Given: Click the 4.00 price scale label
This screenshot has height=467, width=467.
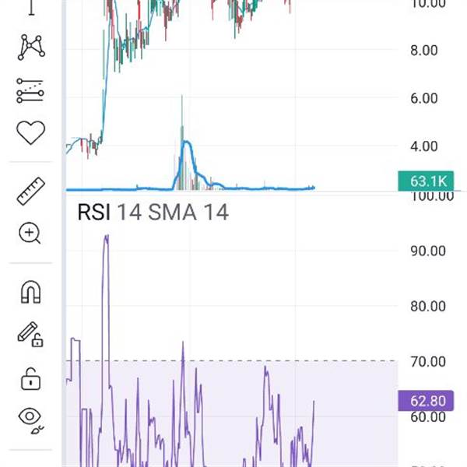Looking at the screenshot, I should tap(424, 146).
